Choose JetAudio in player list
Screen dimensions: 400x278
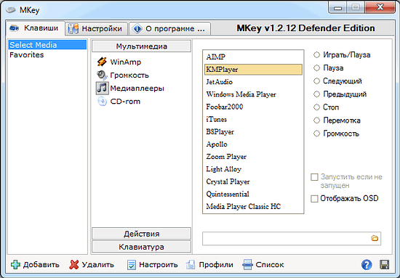[x=253, y=82]
